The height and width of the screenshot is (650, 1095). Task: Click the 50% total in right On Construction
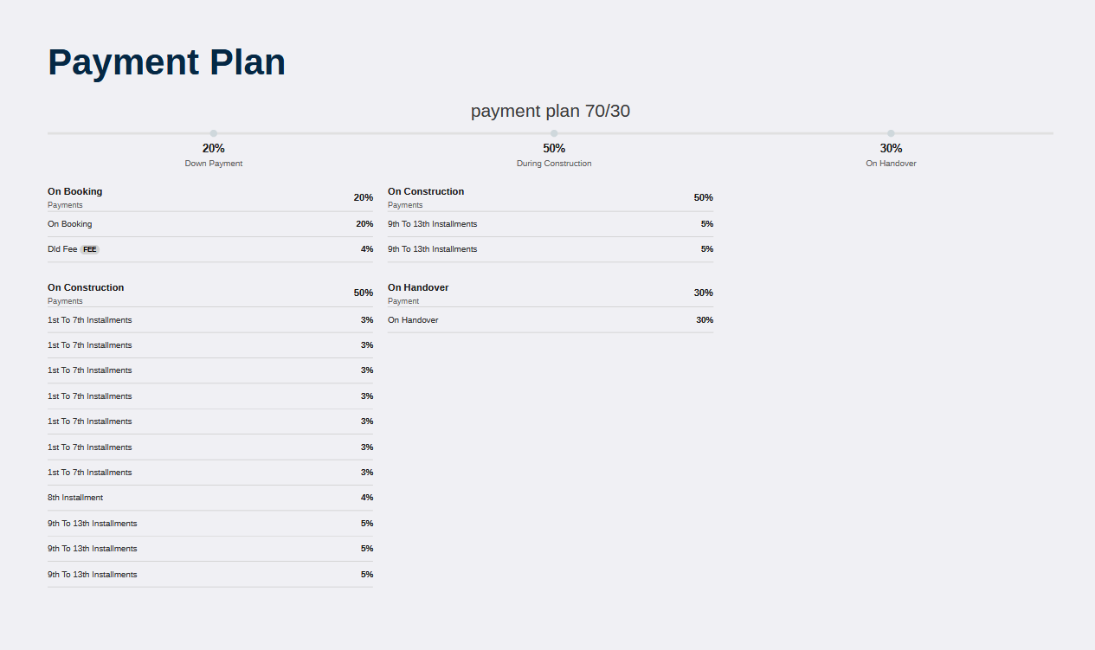[x=704, y=197]
